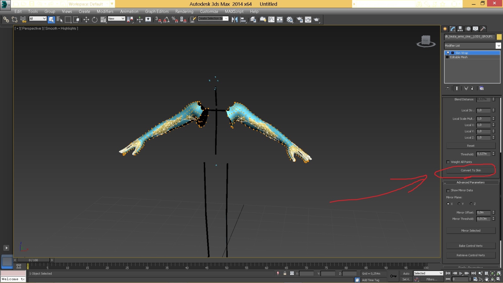Click the Use Pivot Point Center icon
Screen dimensions: 503x283
tap(130, 20)
